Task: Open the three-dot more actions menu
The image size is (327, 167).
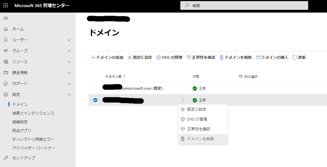Action: 183,100
